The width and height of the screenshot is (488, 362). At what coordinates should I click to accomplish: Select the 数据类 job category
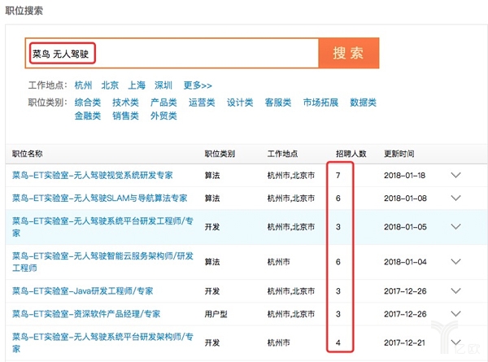pos(363,102)
